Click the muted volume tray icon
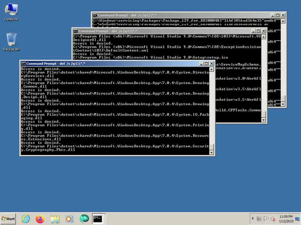301x225 pixels. pyautogui.click(x=273, y=219)
